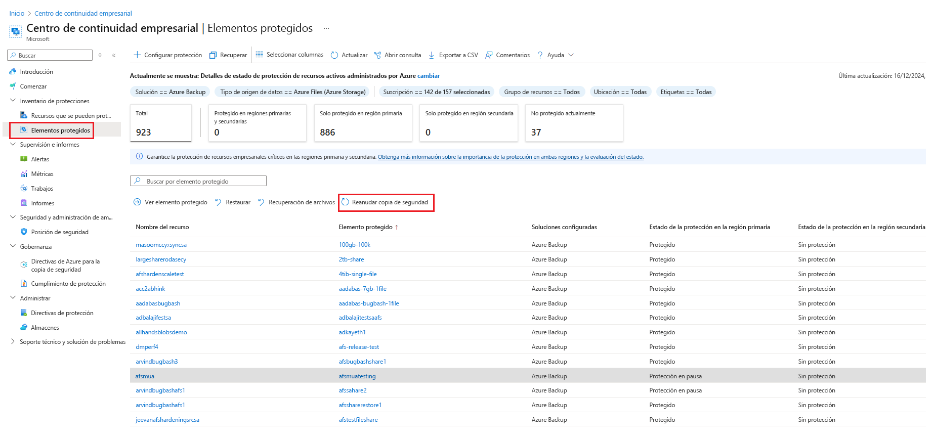The image size is (934, 440).
Task: Click the Actualizar refresh icon
Action: coord(334,55)
